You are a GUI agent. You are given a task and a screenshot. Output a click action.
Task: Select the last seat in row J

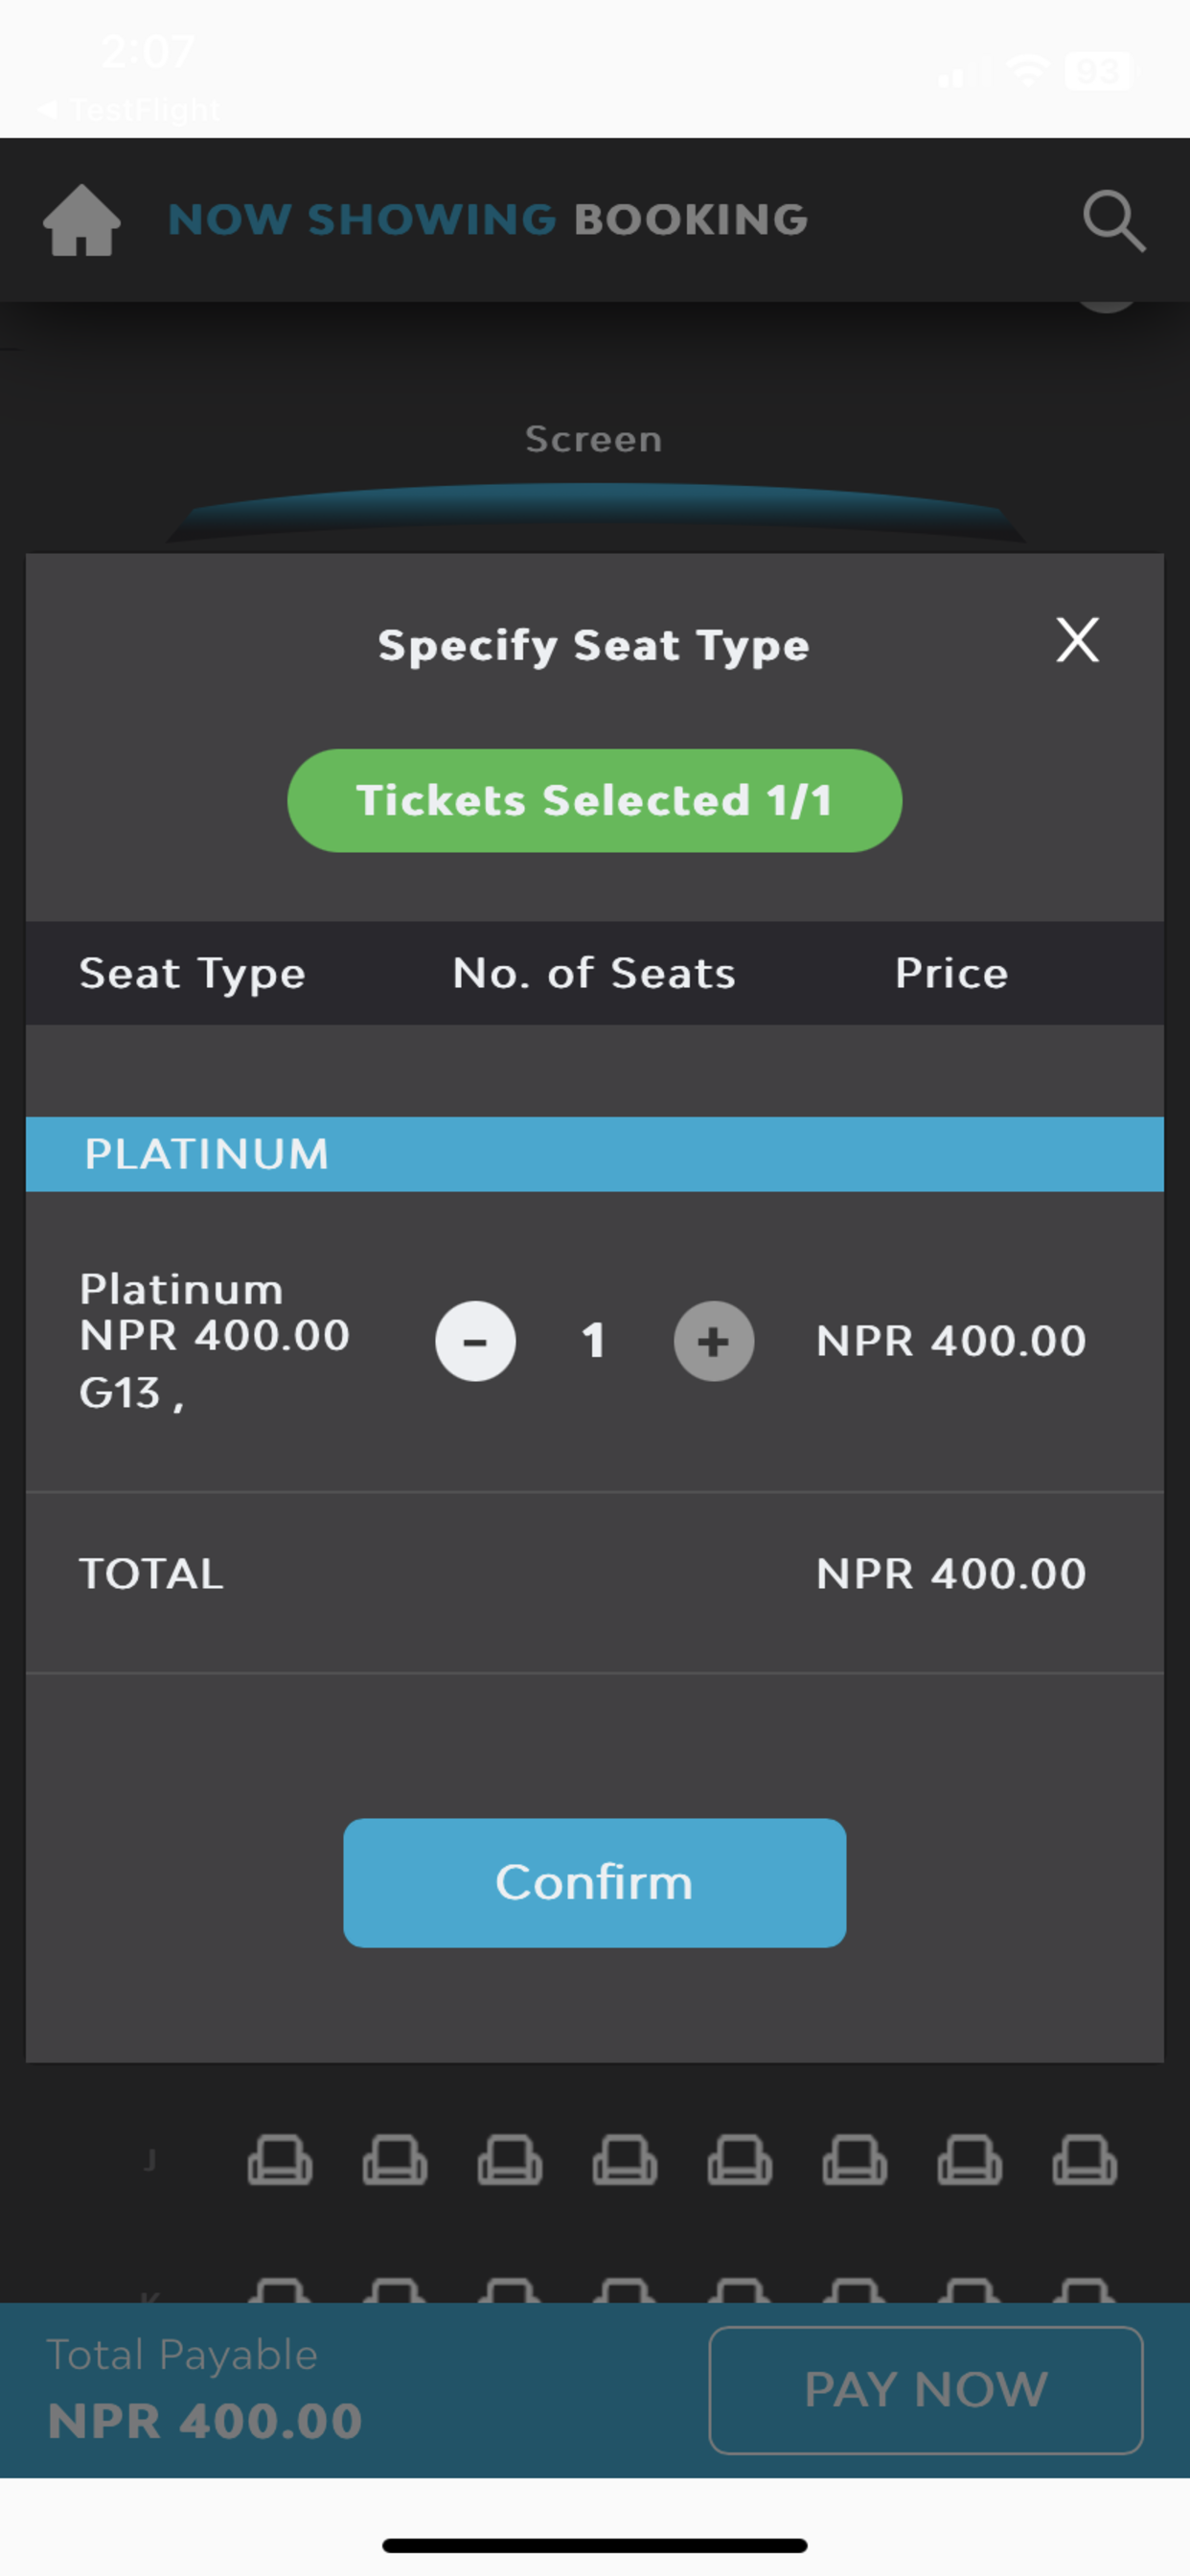click(1084, 2160)
